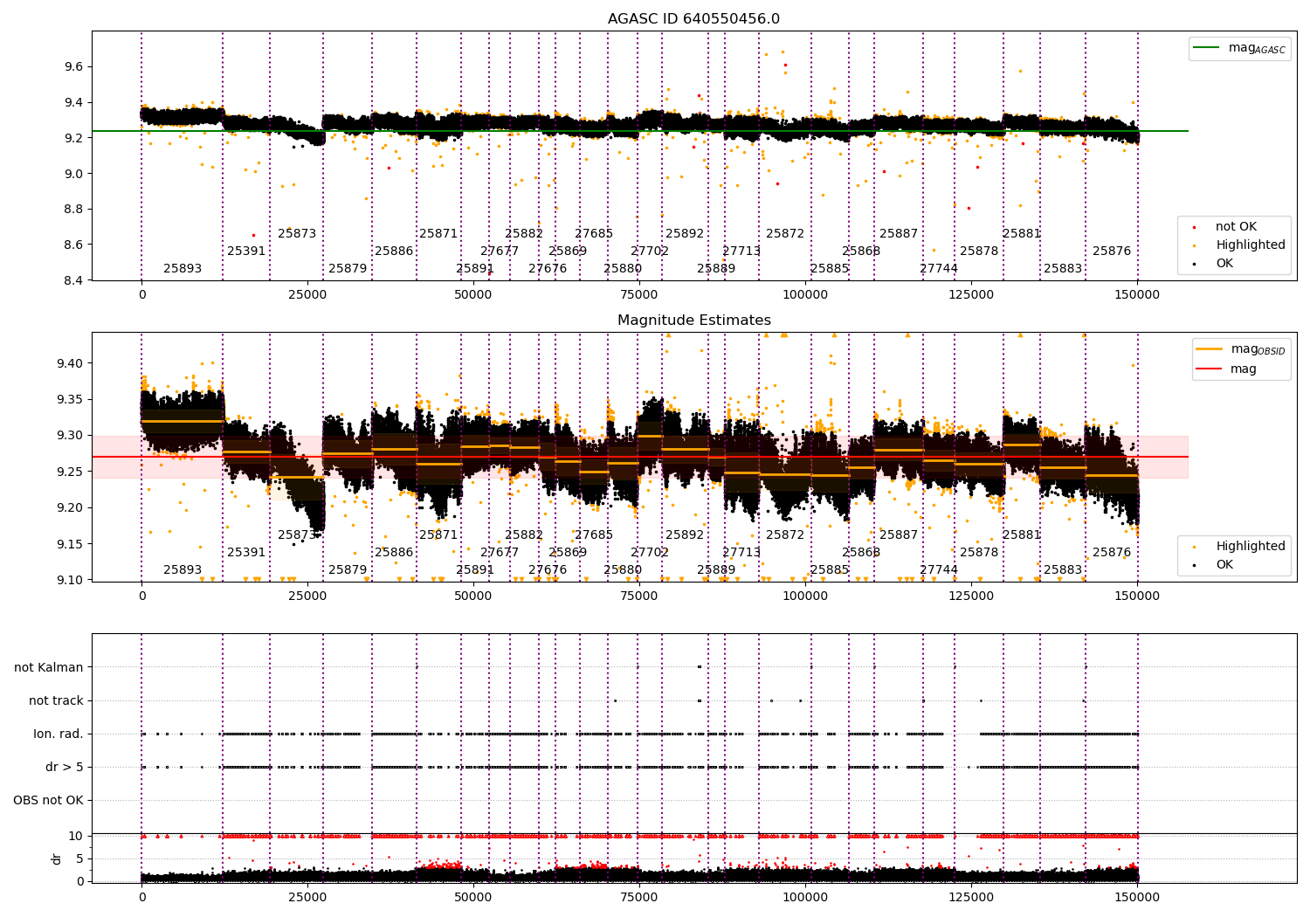The width and height of the screenshot is (1310, 917).
Task: Click obsid label 25885 in the middle plot
Action: coord(830,569)
